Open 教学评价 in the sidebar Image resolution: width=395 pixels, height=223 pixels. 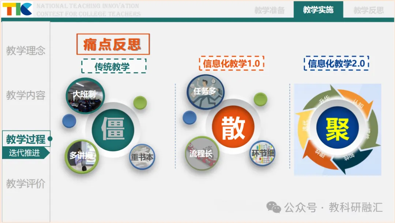click(26, 184)
